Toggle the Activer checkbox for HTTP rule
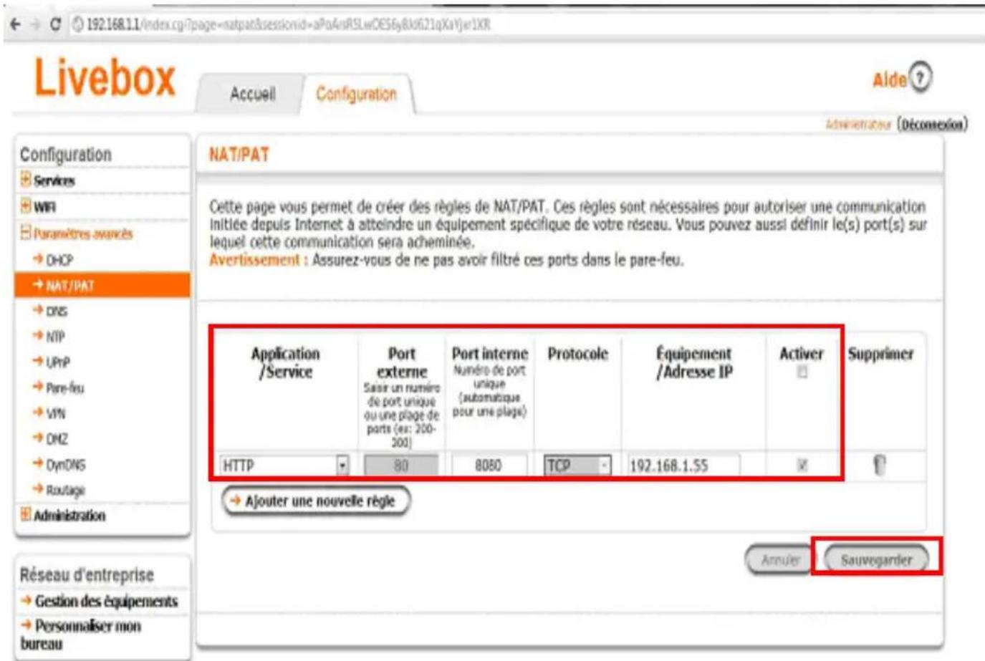 [802, 465]
